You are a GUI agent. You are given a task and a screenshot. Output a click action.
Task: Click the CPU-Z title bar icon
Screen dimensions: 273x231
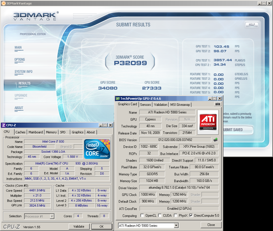coord(3,125)
